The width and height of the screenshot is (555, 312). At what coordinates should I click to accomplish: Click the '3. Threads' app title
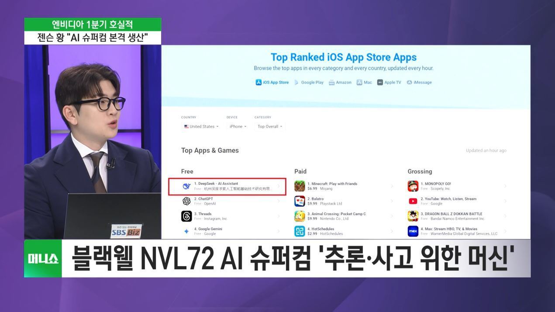(x=203, y=214)
